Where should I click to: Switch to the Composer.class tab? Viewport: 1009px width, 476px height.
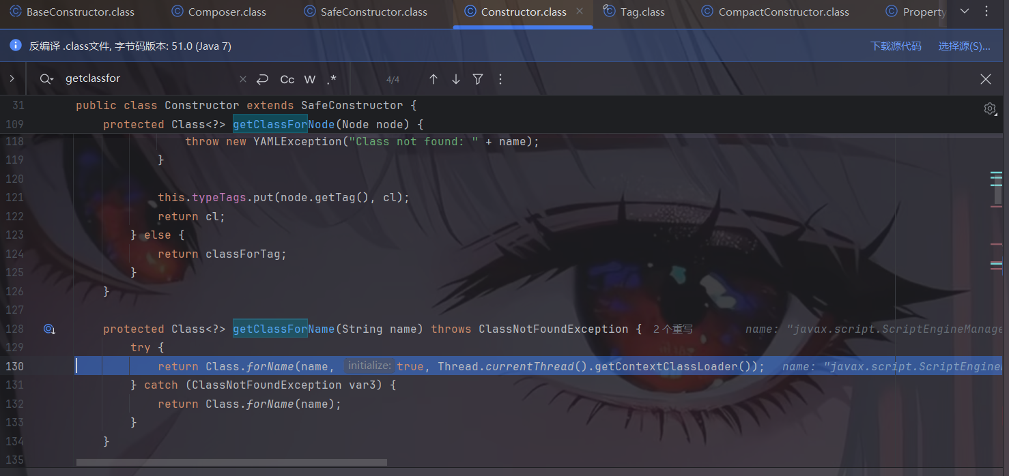pos(219,12)
